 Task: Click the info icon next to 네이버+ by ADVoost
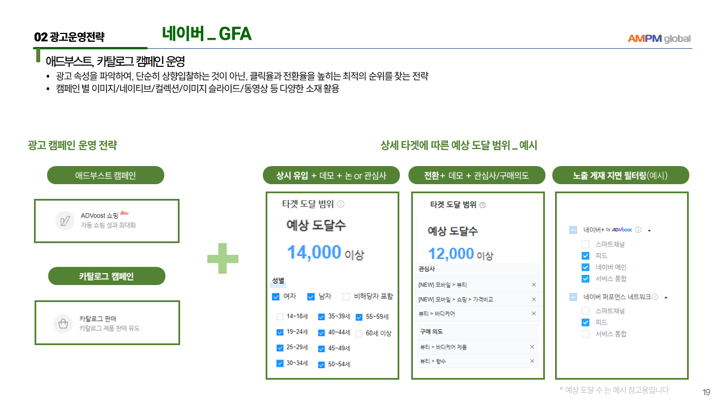[638, 230]
